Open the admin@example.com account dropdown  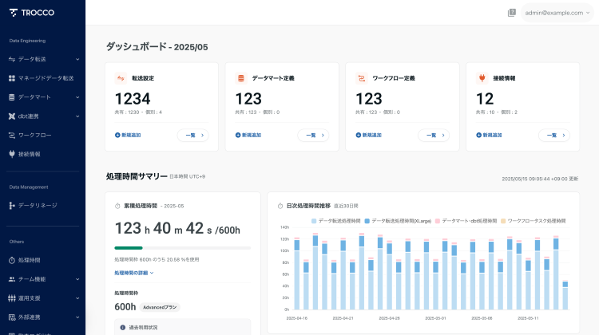[x=553, y=13]
